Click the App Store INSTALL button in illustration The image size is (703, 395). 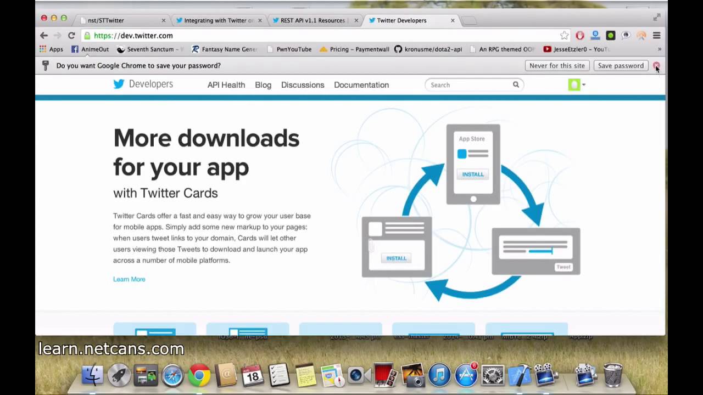(473, 174)
